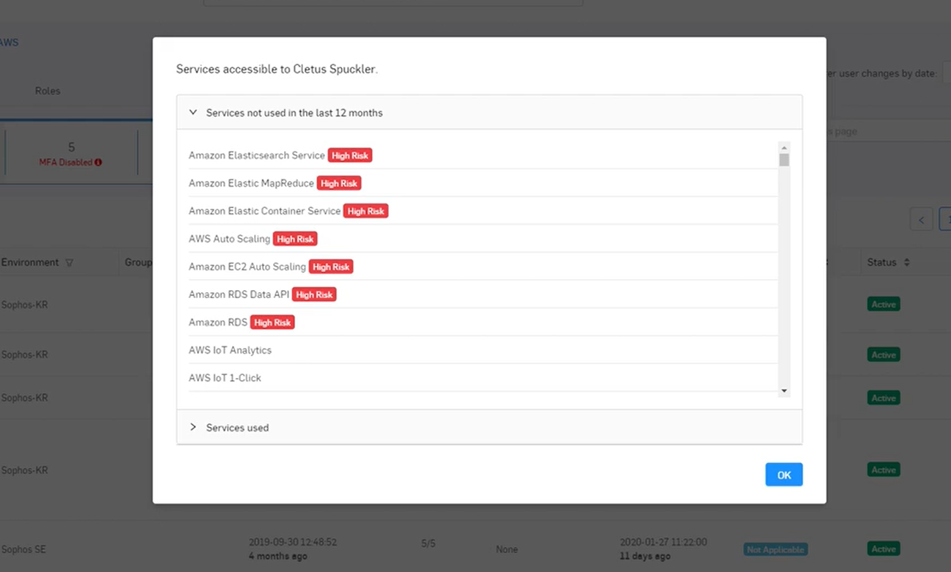Click the High Risk badge next to Amazon RDS

coord(272,322)
